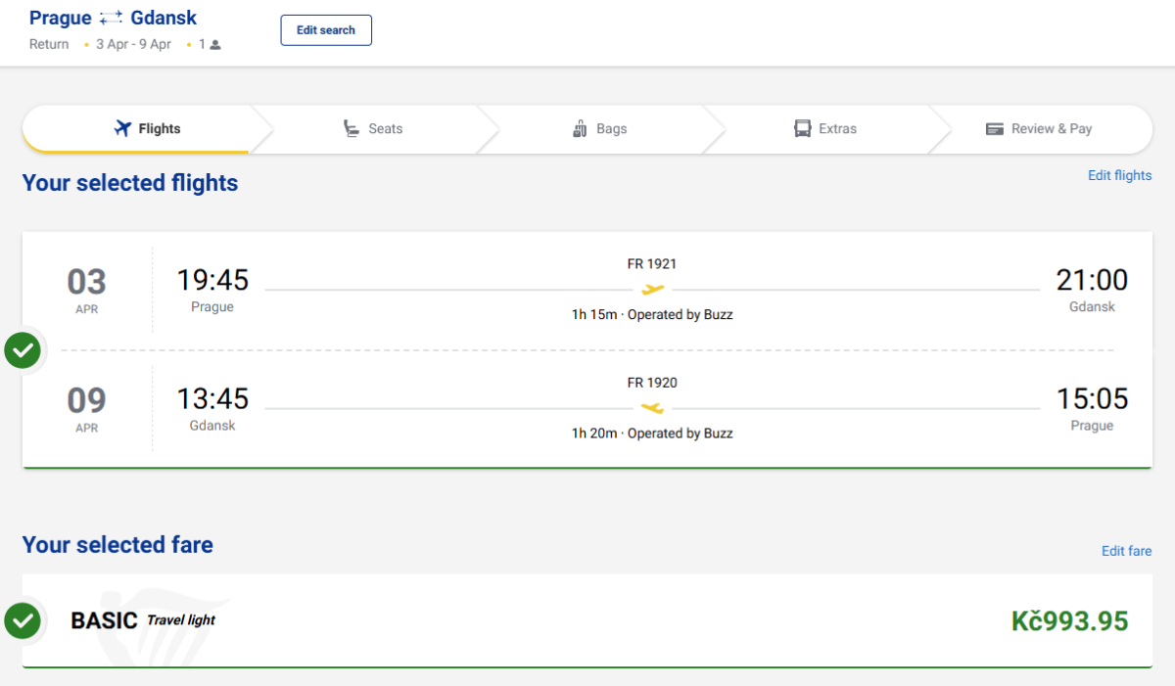Click the round-trip arrows between Prague and Gdansk
This screenshot has width=1175, height=686.
(111, 19)
